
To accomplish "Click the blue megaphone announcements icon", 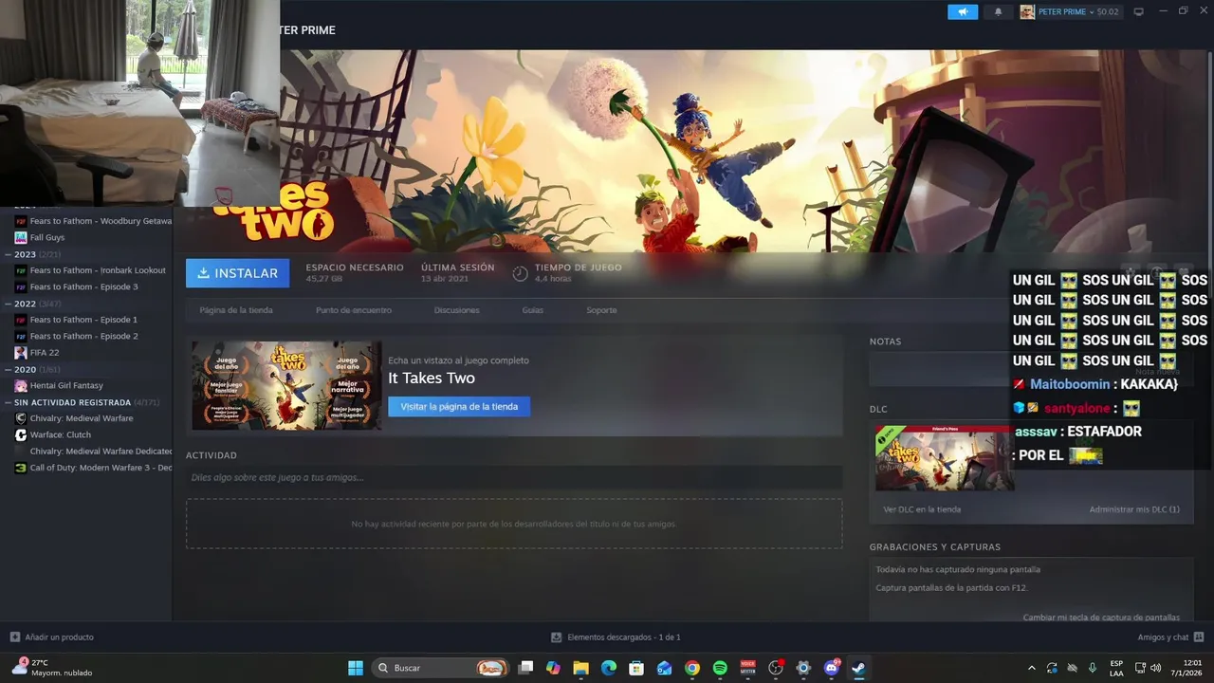I will [962, 12].
